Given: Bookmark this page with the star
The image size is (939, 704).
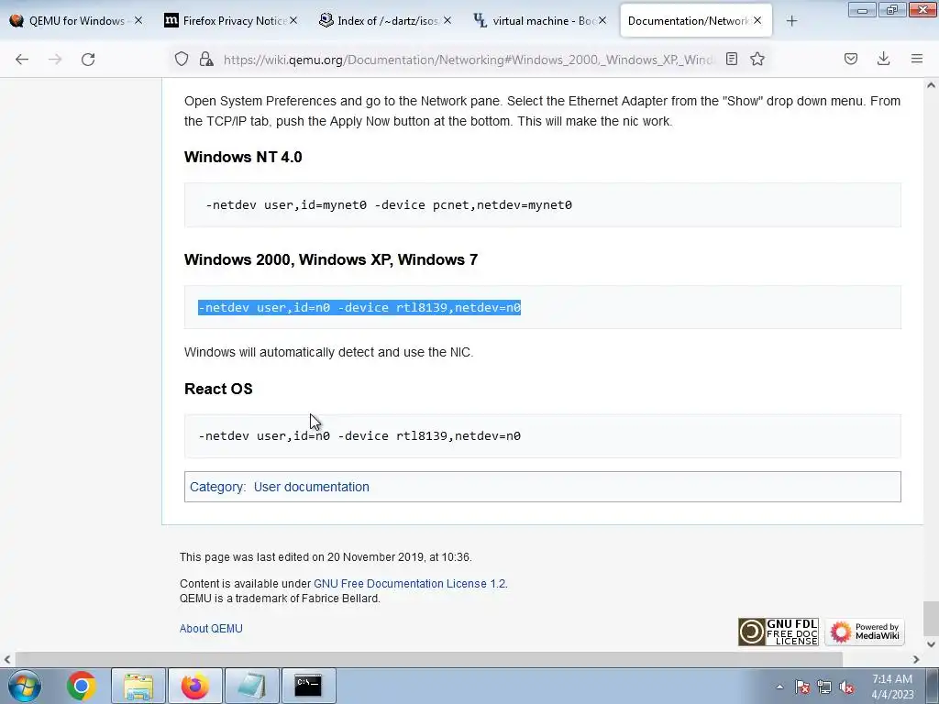Looking at the screenshot, I should pyautogui.click(x=757, y=59).
